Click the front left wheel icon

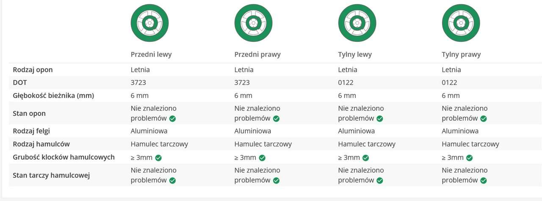[x=149, y=23]
